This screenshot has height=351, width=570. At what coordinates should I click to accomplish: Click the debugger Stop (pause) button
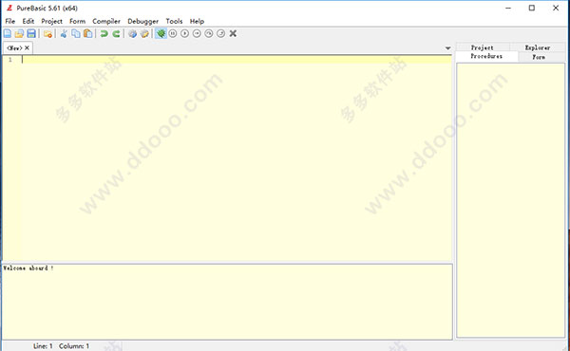coord(173,34)
